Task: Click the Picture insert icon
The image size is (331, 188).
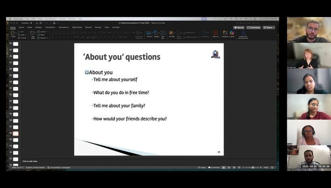Action: (149, 34)
